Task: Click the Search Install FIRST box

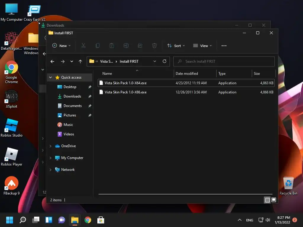Action: (x=224, y=61)
